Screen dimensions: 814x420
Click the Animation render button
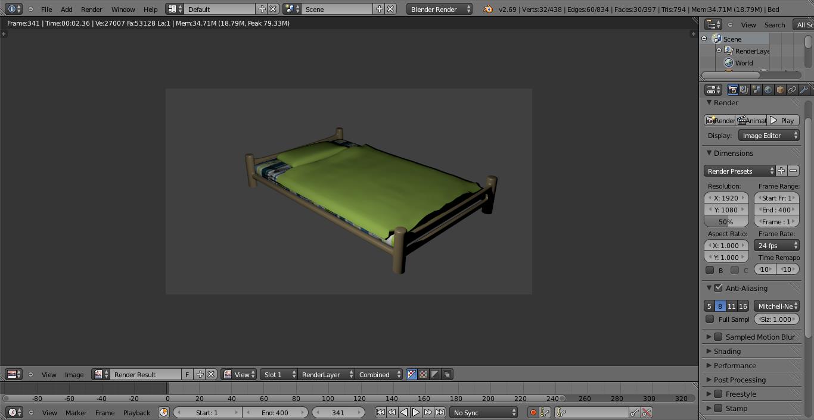tap(751, 120)
